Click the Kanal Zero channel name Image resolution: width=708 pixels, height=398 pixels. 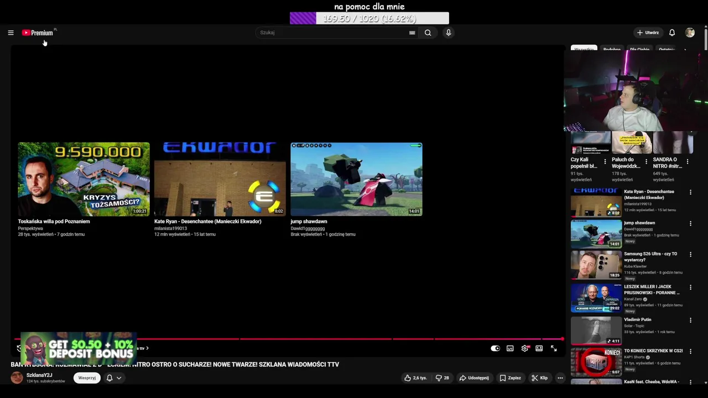(633, 299)
